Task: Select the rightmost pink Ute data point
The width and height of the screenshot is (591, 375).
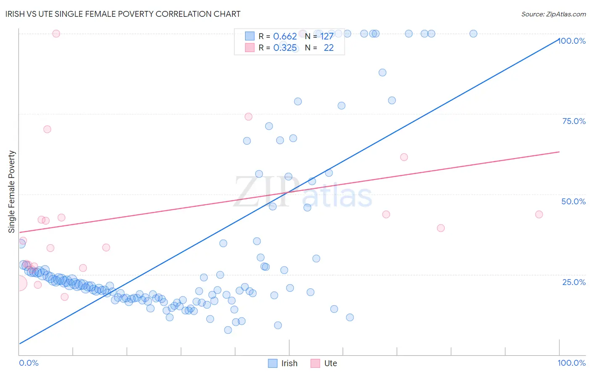Action: pos(539,214)
